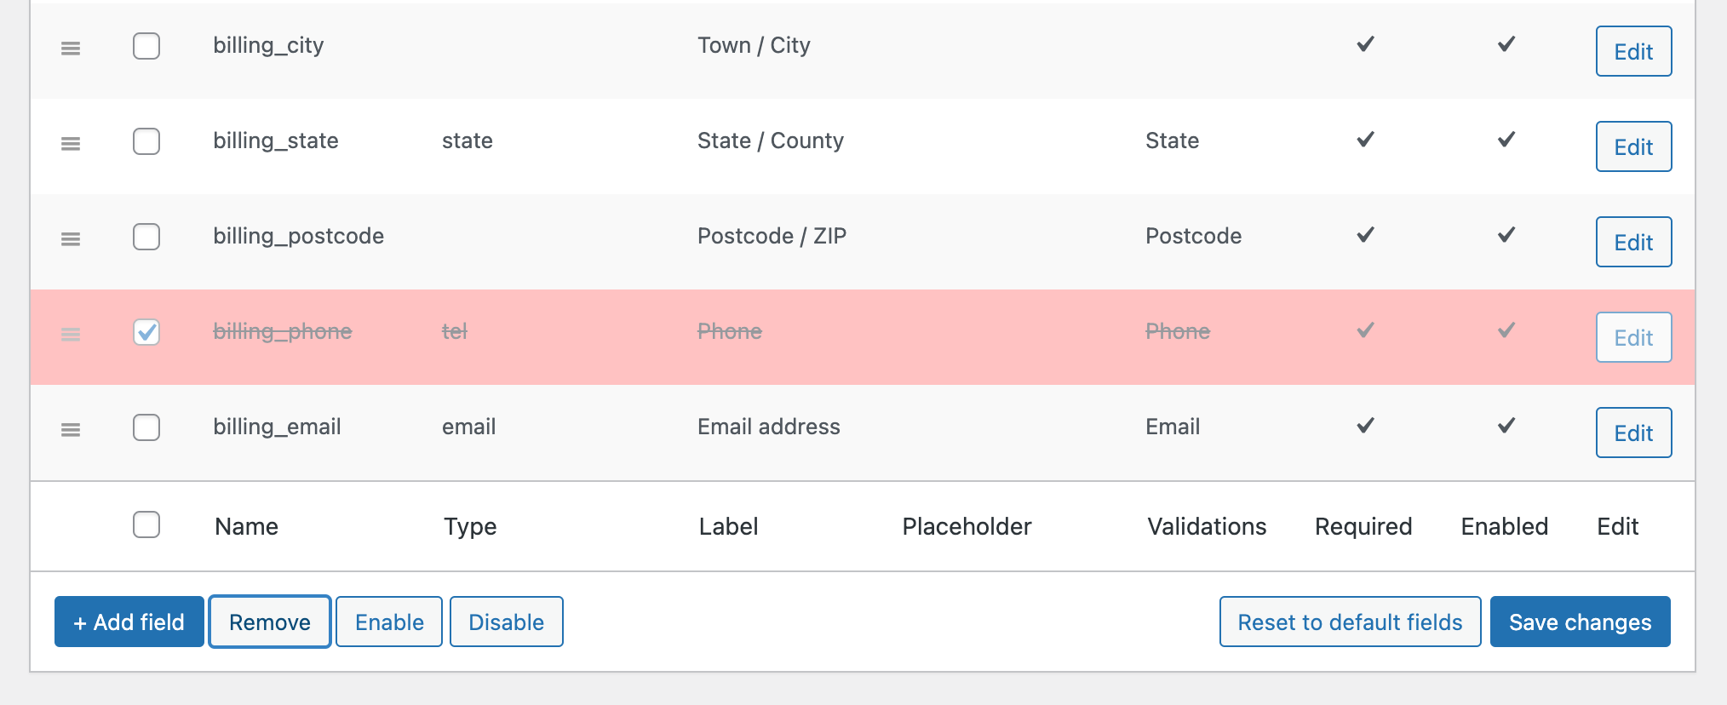
Task: Open the Add field form
Action: (129, 622)
